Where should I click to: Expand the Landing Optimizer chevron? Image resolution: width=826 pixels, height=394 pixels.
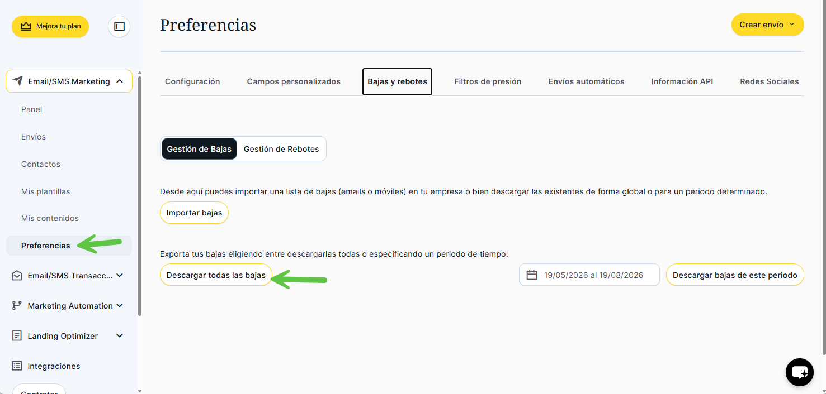point(120,336)
